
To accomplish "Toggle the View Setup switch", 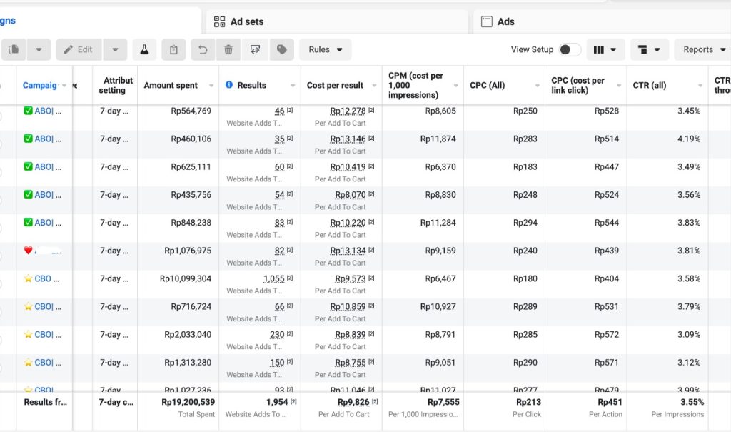I will (x=570, y=49).
